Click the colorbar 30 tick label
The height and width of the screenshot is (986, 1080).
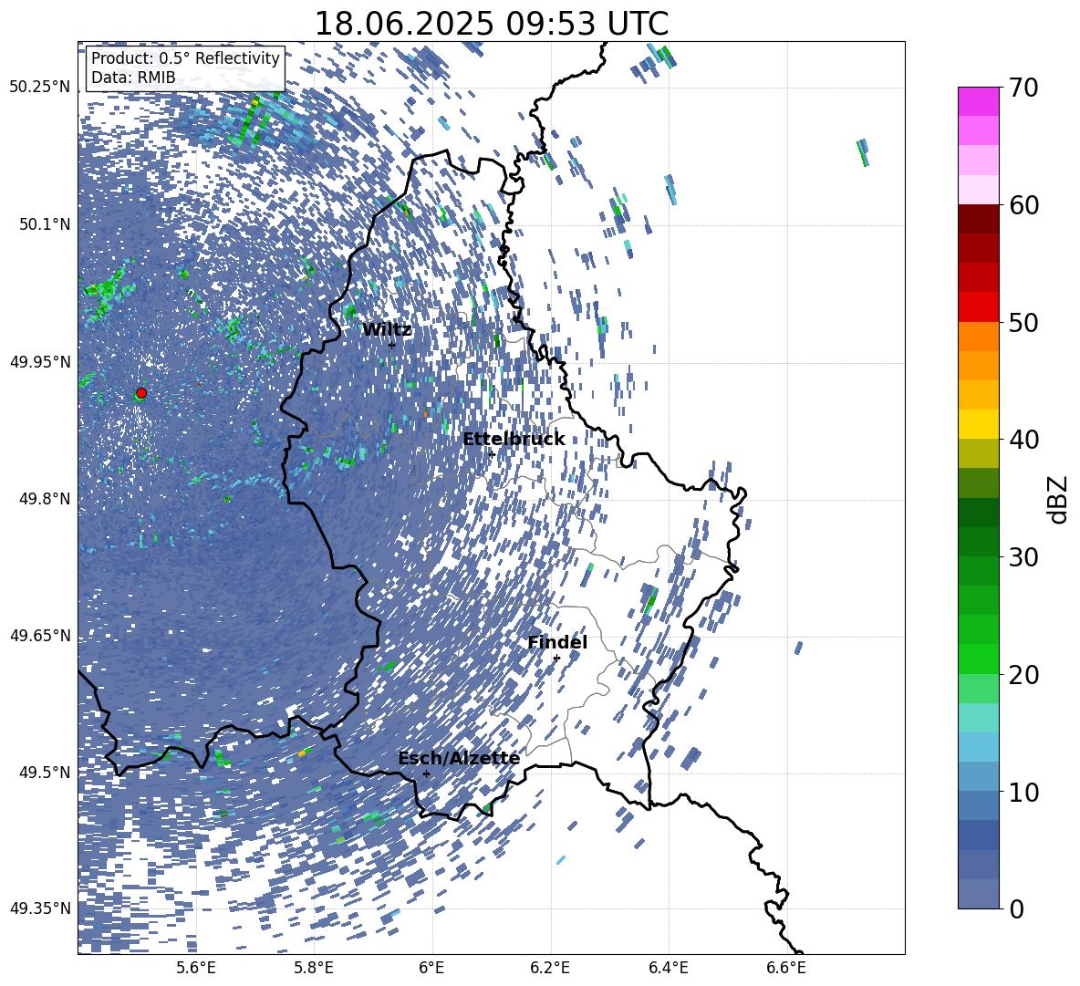click(1023, 557)
